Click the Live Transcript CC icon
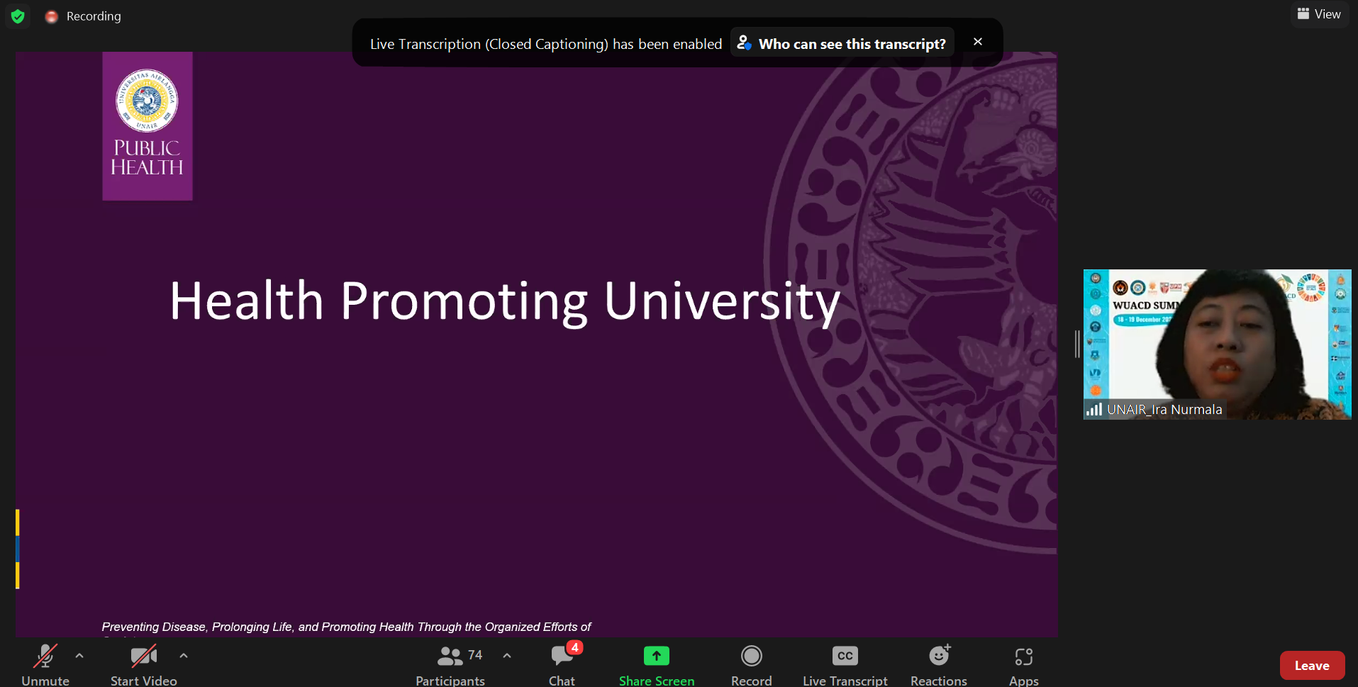1358x687 pixels. (x=845, y=657)
